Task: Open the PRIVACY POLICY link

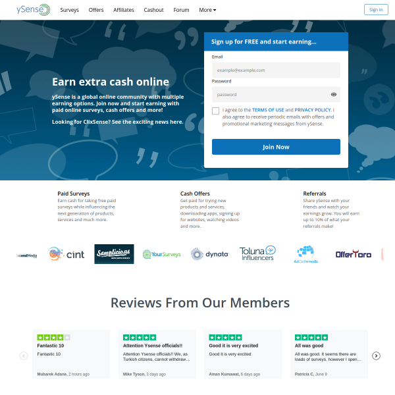Action: (x=313, y=110)
